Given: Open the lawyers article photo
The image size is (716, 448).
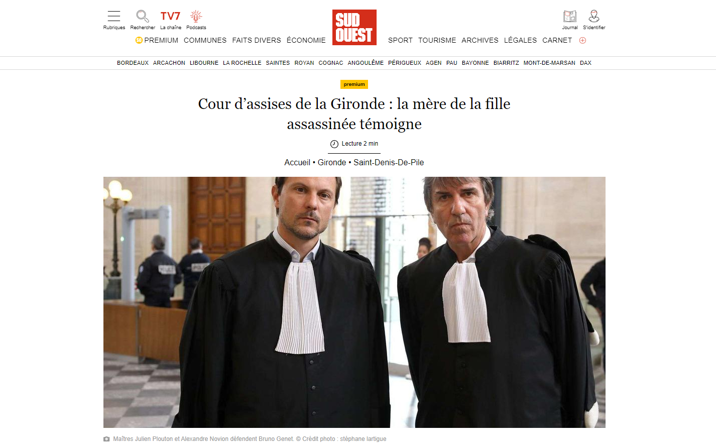Looking at the screenshot, I should (x=354, y=302).
